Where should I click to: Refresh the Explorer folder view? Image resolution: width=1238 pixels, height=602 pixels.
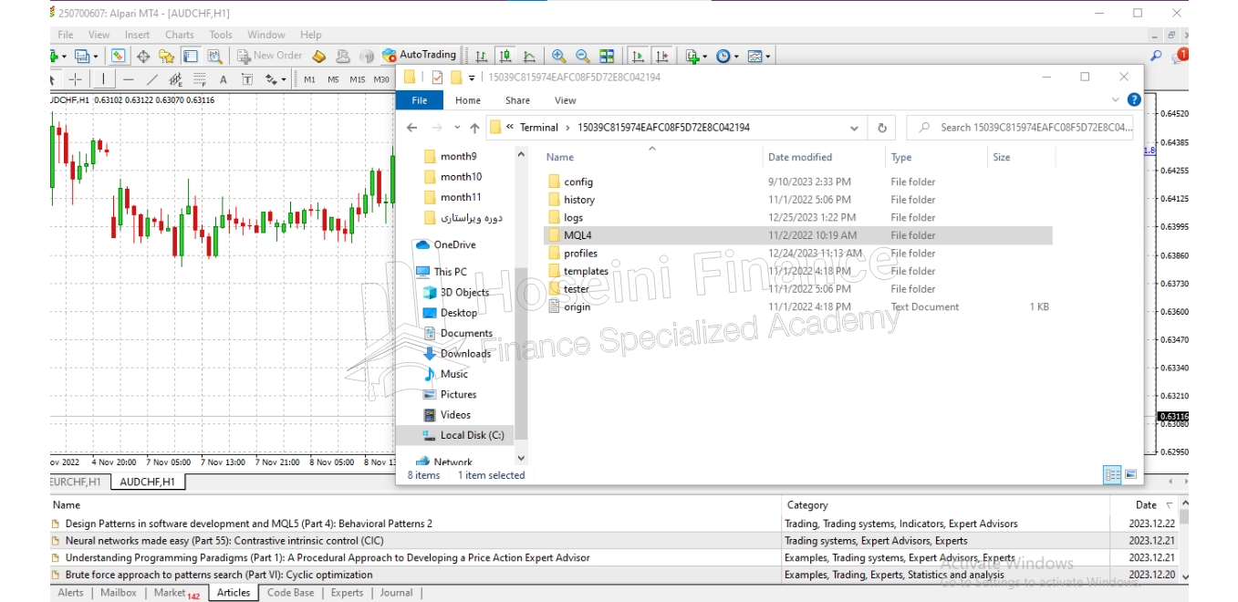[x=882, y=128]
